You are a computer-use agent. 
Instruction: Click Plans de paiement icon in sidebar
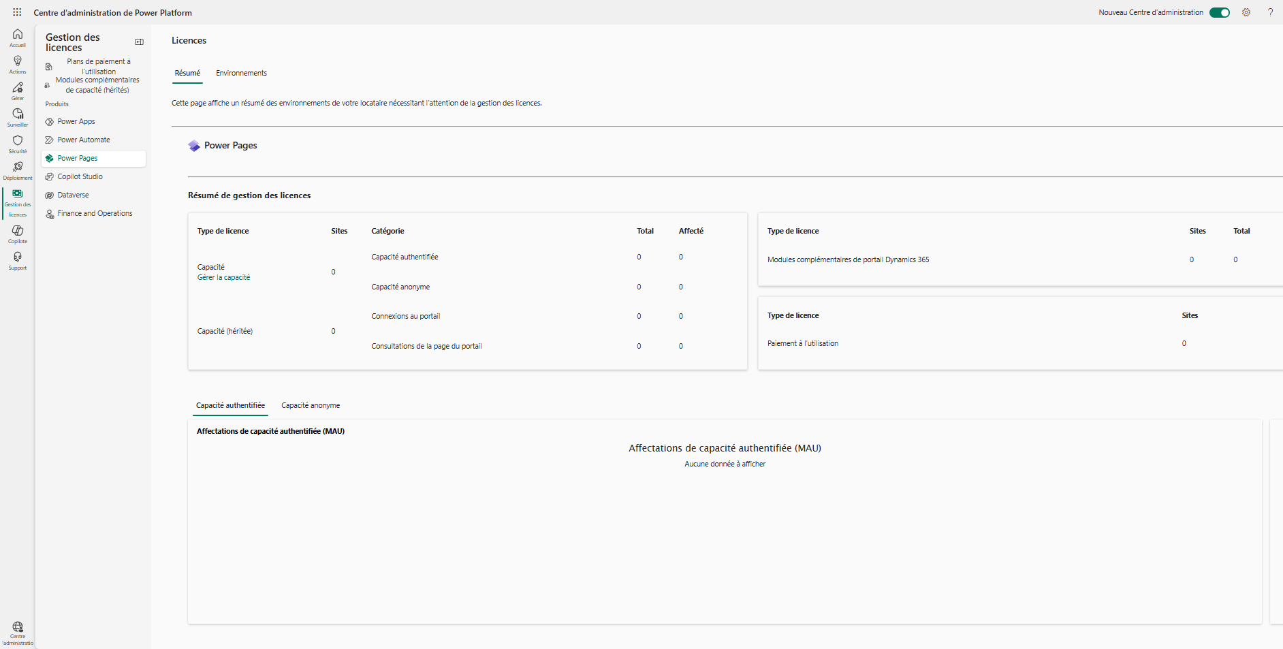tap(48, 67)
